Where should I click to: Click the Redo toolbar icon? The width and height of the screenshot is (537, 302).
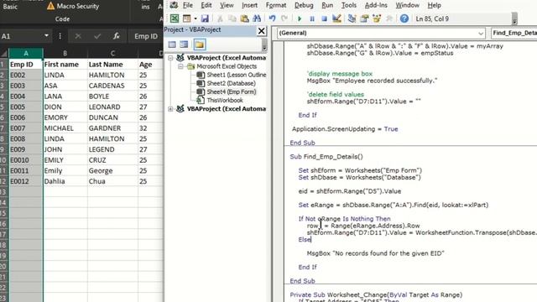pos(284,18)
